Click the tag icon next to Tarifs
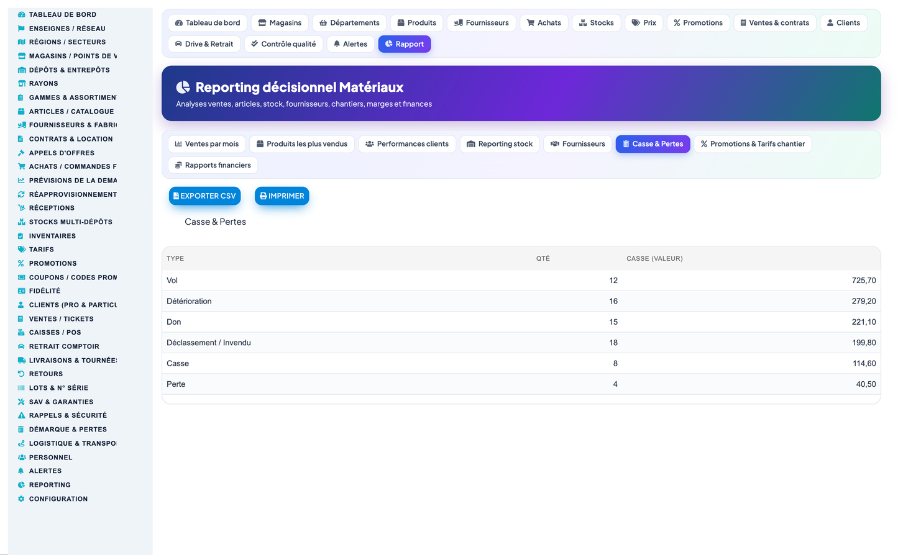Image resolution: width=898 pixels, height=555 pixels. (x=21, y=250)
